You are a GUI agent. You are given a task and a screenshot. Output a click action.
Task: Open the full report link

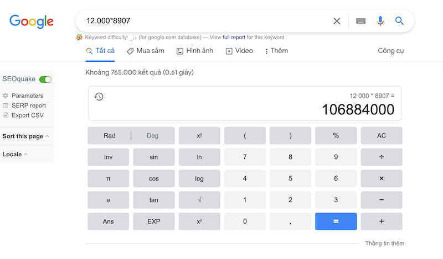click(x=234, y=37)
